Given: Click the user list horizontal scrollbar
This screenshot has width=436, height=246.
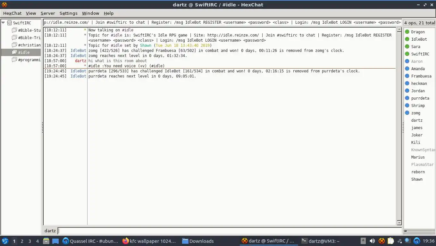Looking at the screenshot, I should [x=419, y=231].
